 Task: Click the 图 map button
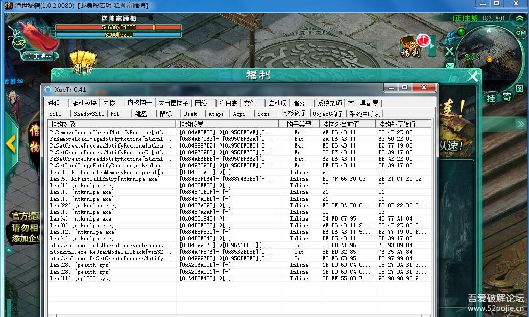click(x=520, y=89)
